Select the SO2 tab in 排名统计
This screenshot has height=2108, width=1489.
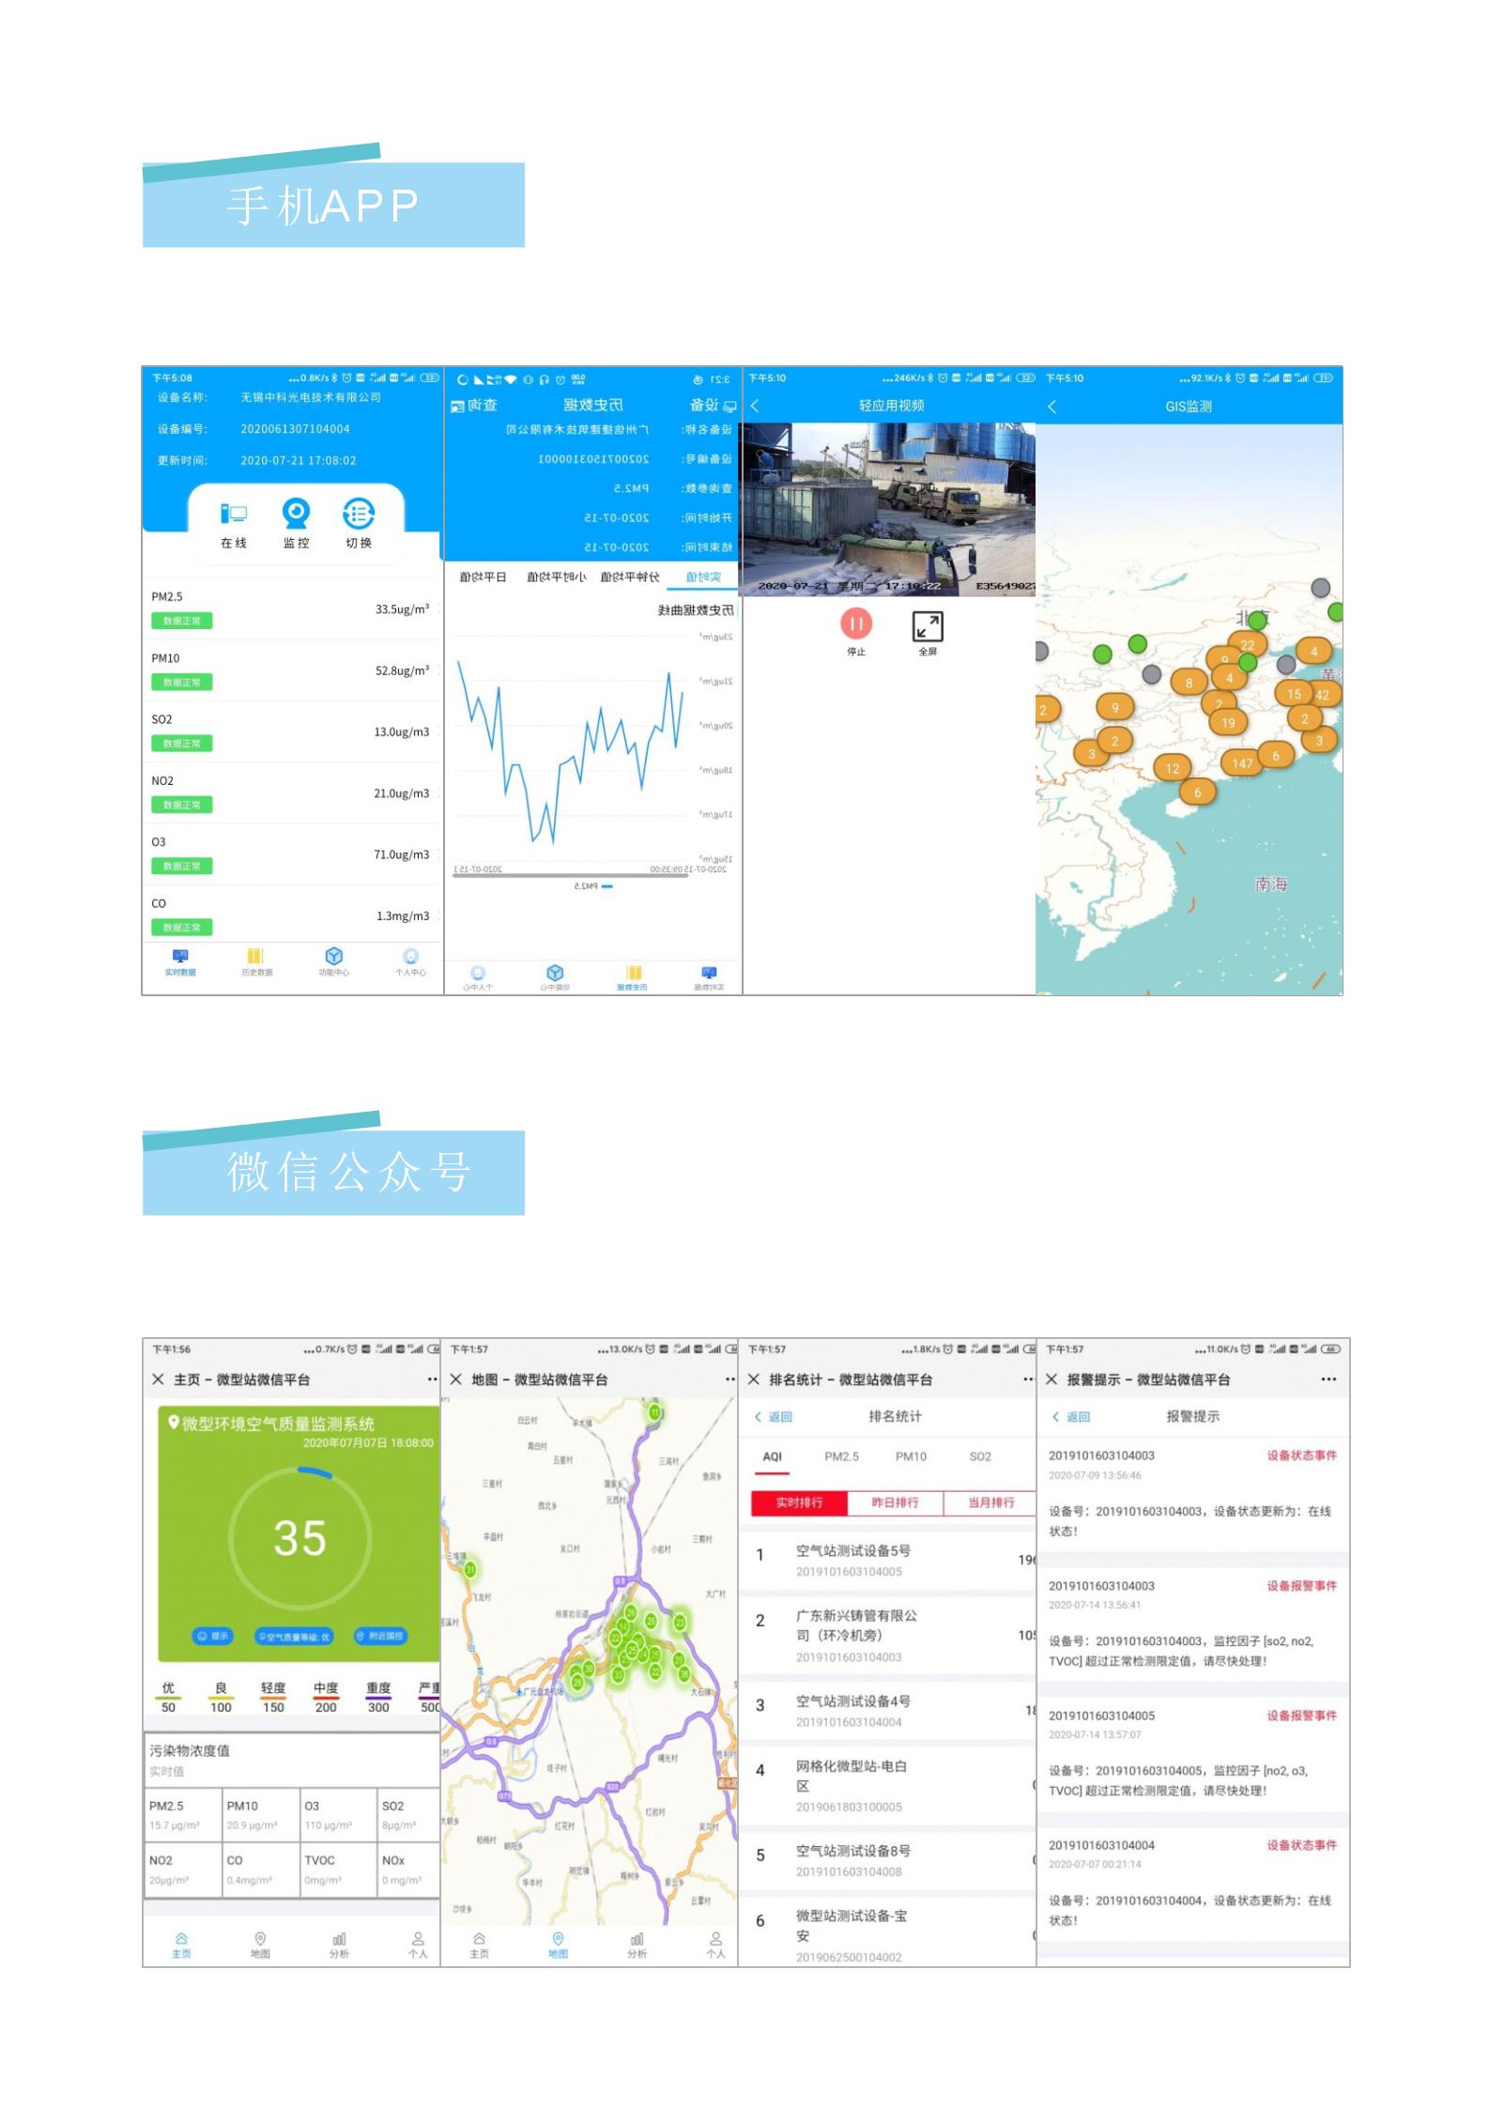(x=979, y=1456)
